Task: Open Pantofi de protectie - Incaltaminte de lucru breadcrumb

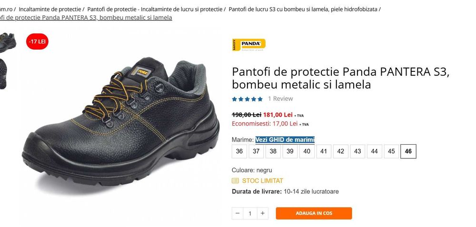Action: [x=155, y=9]
